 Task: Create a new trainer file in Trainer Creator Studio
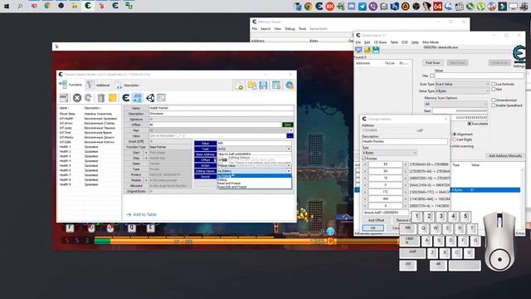(239, 86)
